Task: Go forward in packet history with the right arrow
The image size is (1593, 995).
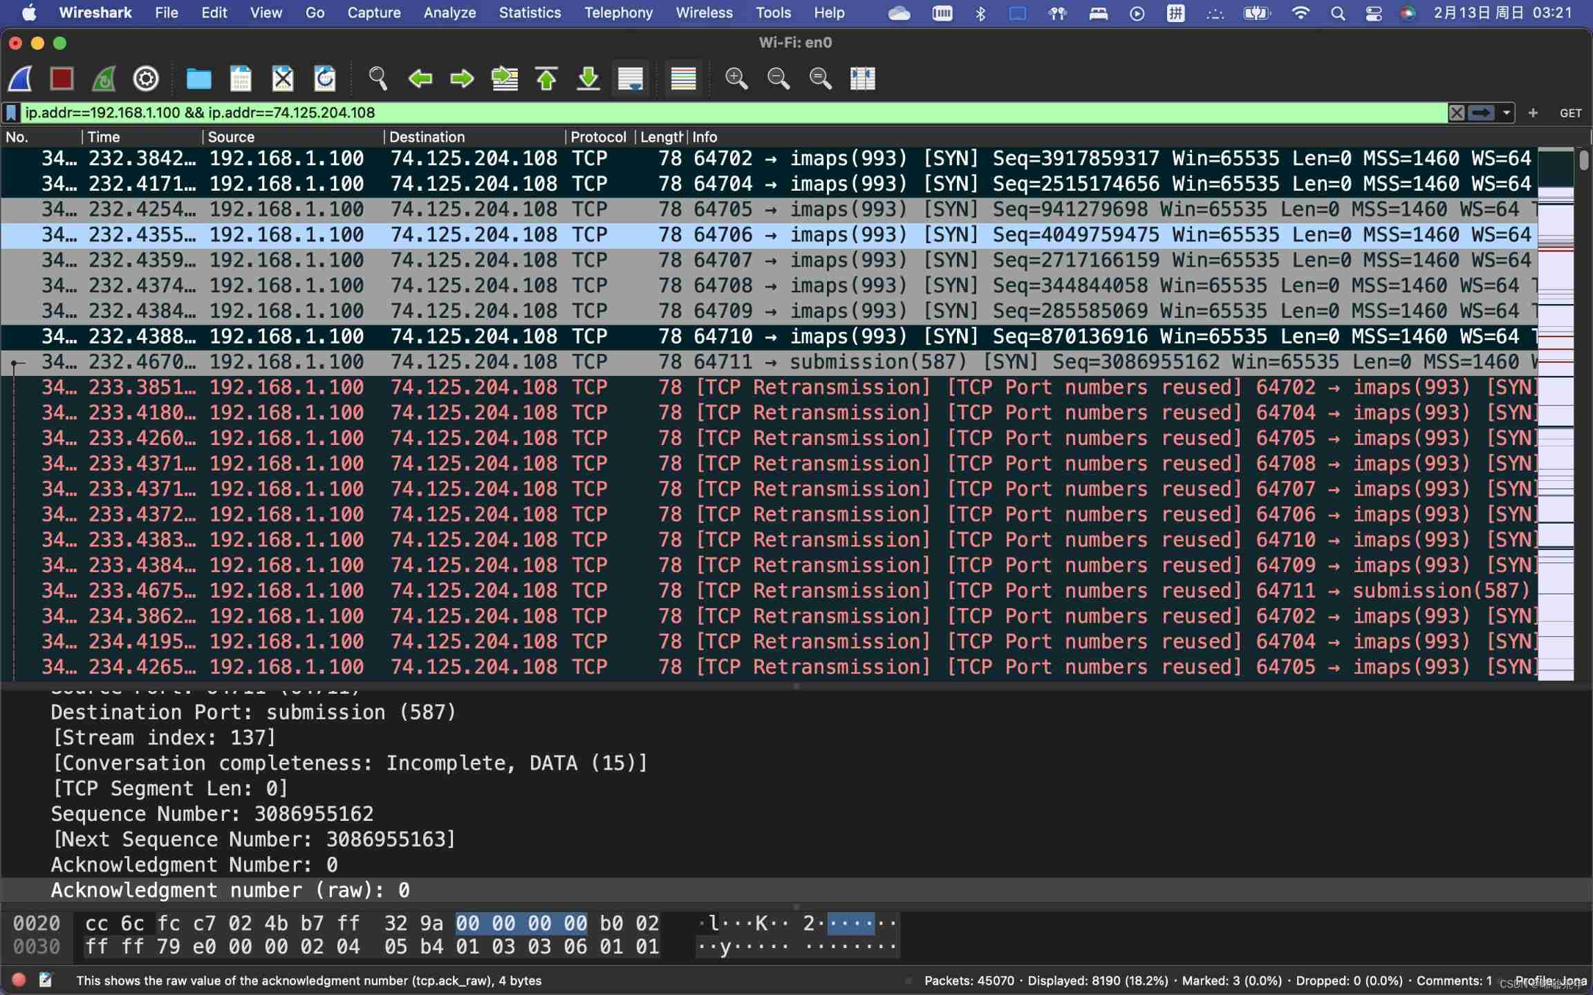Action: pos(462,78)
